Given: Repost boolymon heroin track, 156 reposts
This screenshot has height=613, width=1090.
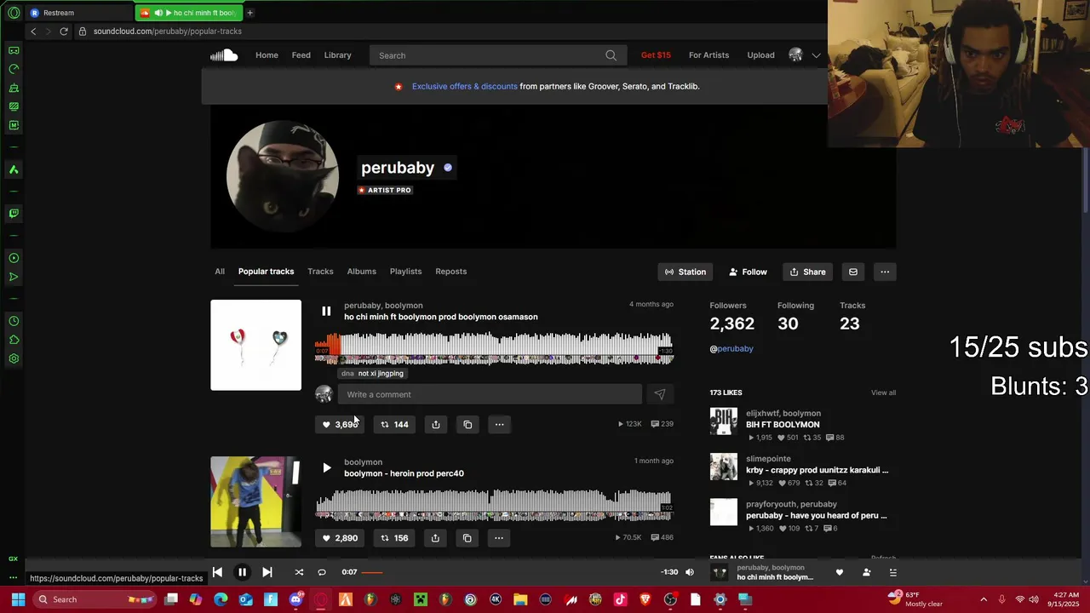Looking at the screenshot, I should 394,538.
